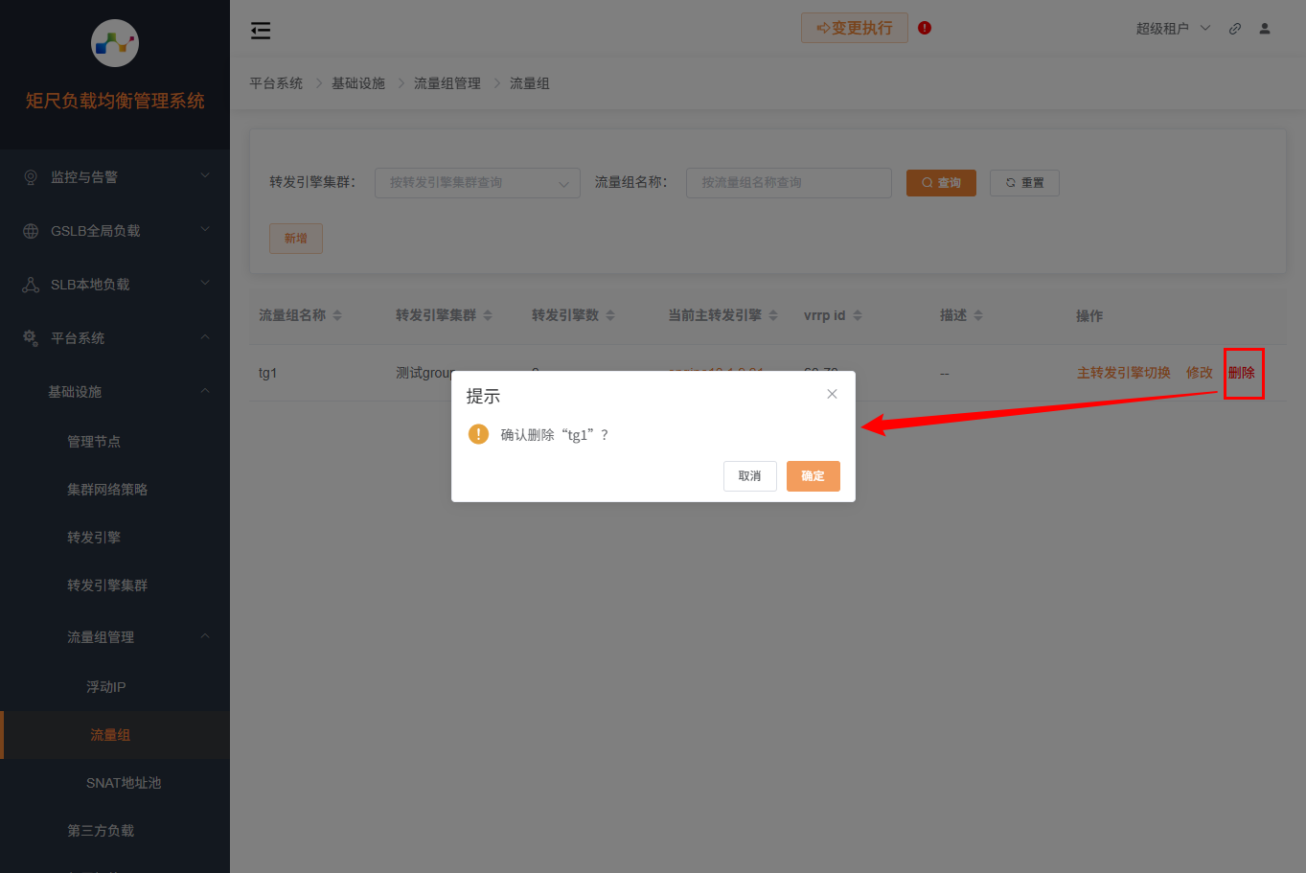Expand the 监控与告警 menu chevron
Image resolution: width=1306 pixels, height=873 pixels.
(205, 176)
